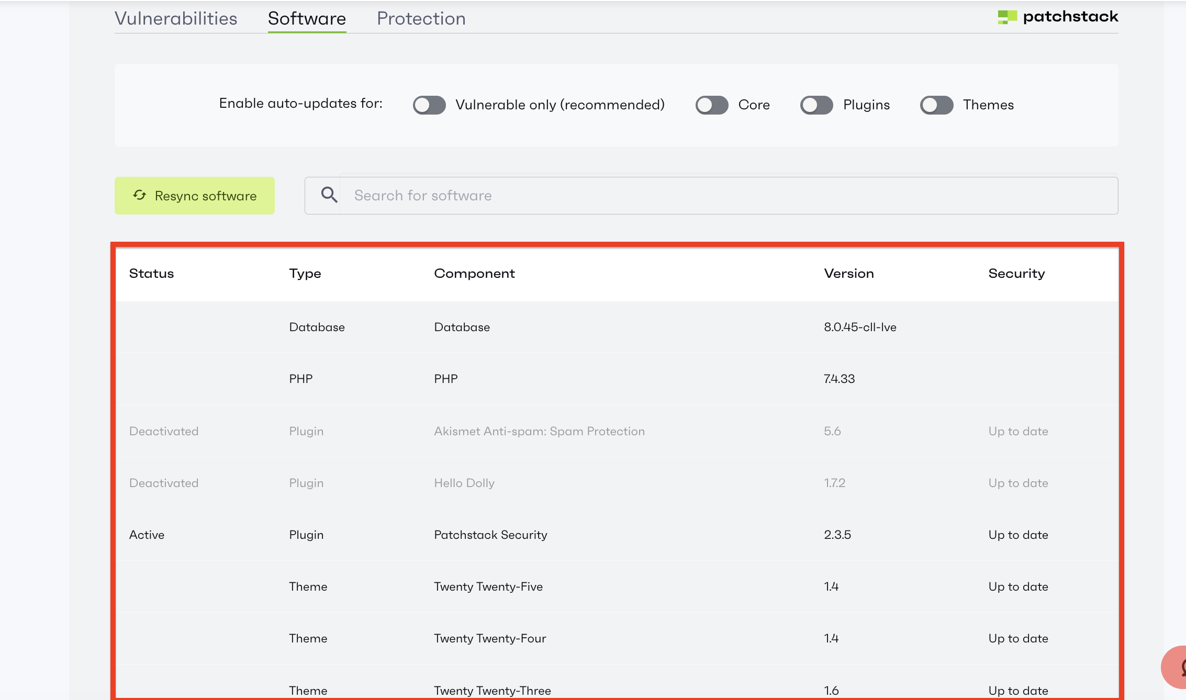Switch to the Vulnerabilities tab
1186x700 pixels.
pyautogui.click(x=176, y=18)
